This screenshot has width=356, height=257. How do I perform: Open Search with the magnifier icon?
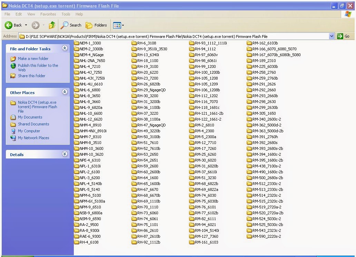65,25
